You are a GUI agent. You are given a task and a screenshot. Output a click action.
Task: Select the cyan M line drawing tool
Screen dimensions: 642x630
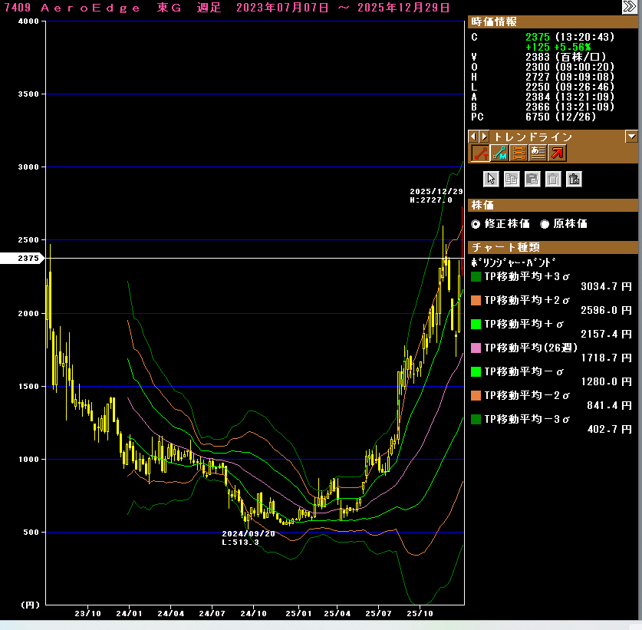(499, 153)
